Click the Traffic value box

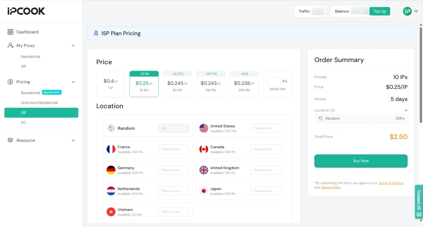pyautogui.click(x=318, y=11)
